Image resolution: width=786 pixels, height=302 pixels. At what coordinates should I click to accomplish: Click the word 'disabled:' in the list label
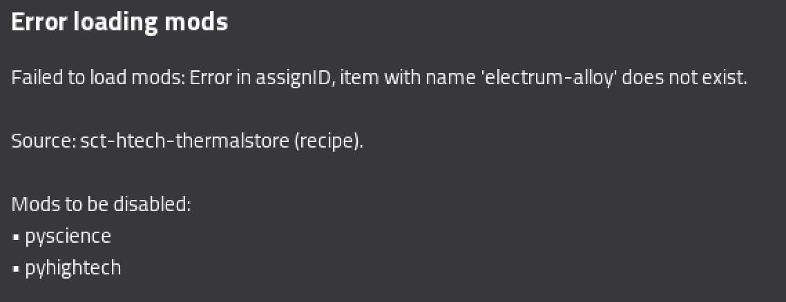coord(153,205)
